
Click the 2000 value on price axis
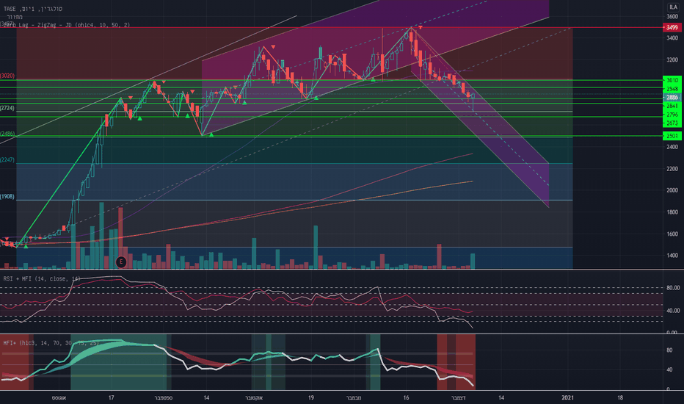click(672, 190)
